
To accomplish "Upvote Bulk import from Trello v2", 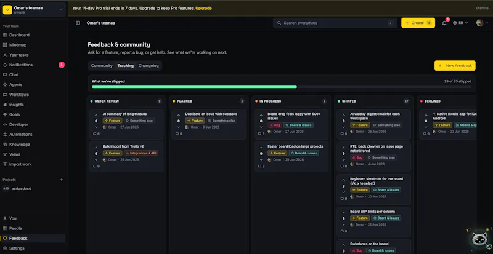I will (96, 148).
